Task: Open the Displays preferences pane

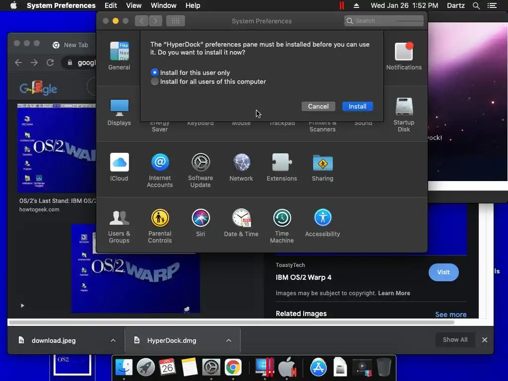Action: pos(119,112)
